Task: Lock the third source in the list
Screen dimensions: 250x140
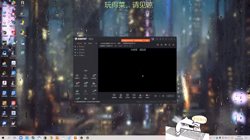Action: point(77,52)
